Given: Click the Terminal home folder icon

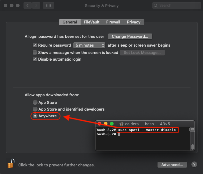Looking at the screenshot, I should coord(121,124).
